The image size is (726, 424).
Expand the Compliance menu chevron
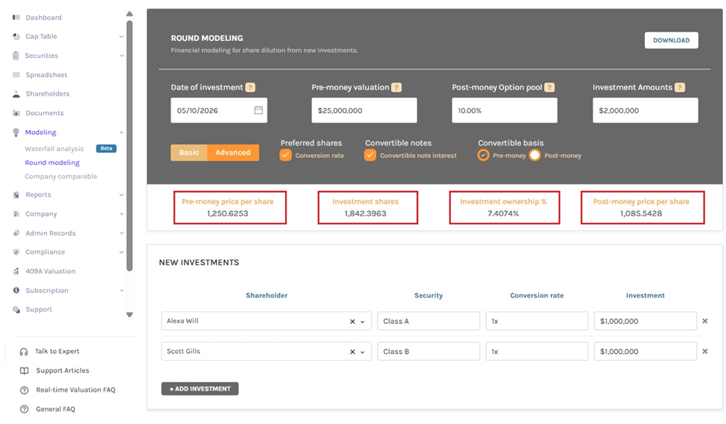coord(121,252)
